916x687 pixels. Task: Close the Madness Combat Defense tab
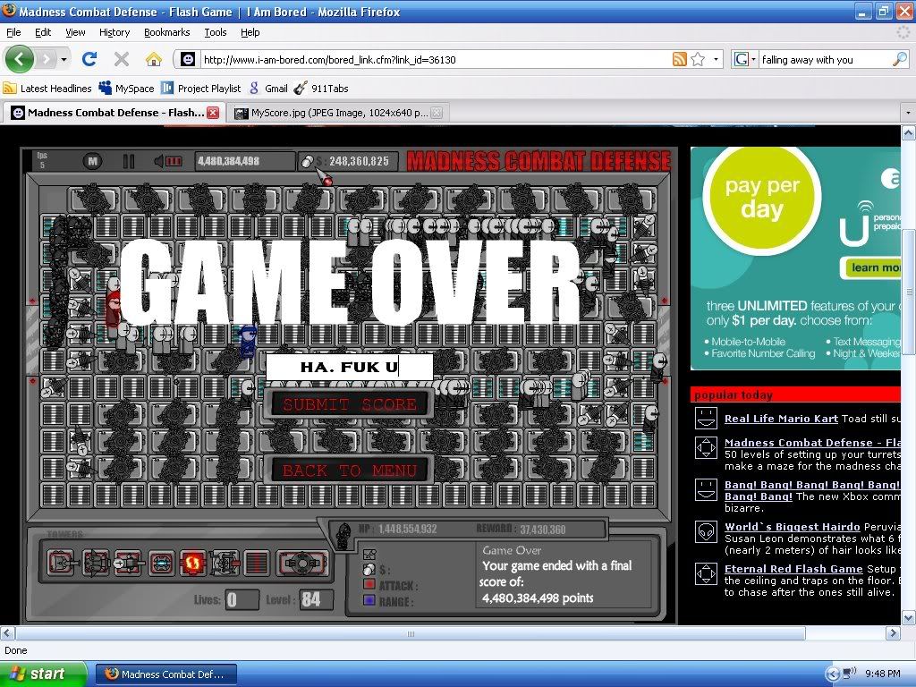pos(213,113)
